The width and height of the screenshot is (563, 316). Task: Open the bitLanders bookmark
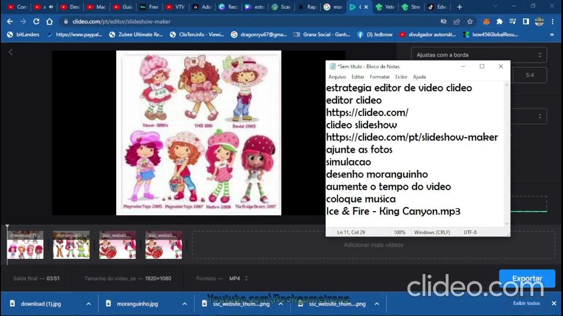pyautogui.click(x=23, y=34)
